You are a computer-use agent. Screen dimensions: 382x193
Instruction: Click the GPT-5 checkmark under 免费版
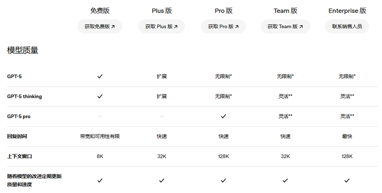coord(100,76)
